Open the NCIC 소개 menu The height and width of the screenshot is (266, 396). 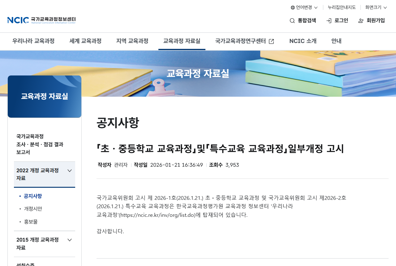pos(303,41)
